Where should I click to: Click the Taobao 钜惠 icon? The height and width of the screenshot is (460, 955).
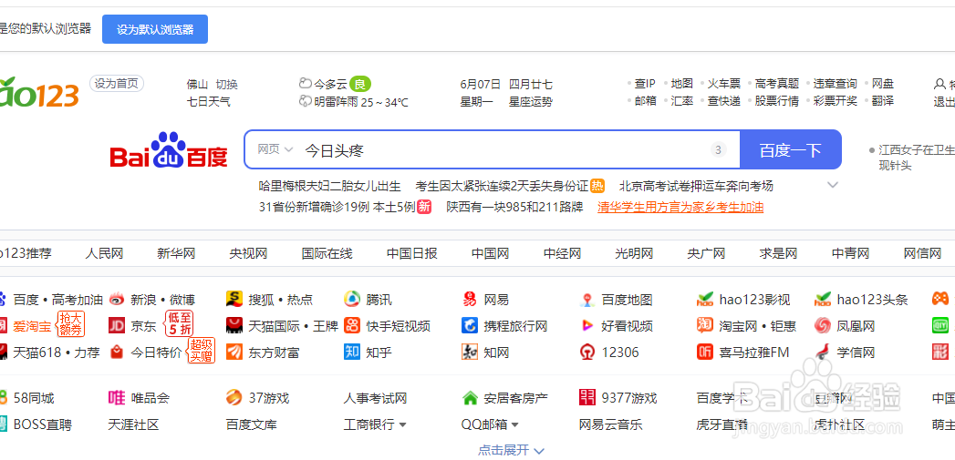[x=705, y=325]
